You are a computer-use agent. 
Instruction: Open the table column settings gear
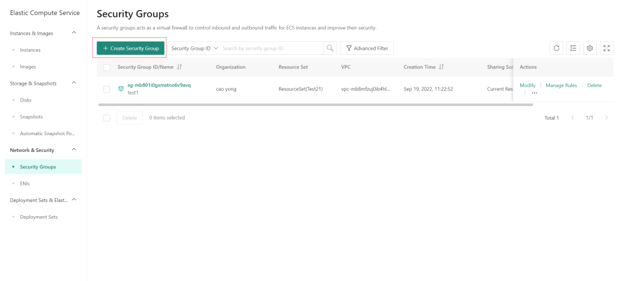[x=590, y=48]
